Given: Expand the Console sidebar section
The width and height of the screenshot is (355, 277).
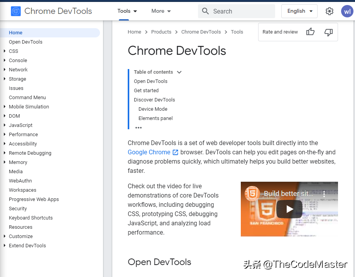Looking at the screenshot, I should coord(5,61).
